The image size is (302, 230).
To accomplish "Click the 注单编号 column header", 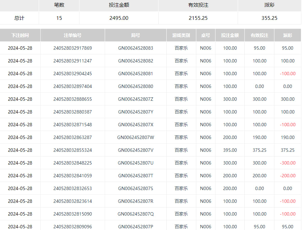I will pos(72,35).
